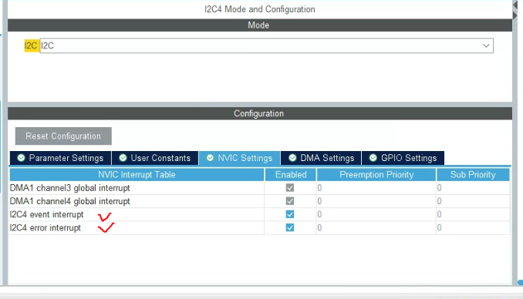Click the Preemption Priority column header
The height and width of the screenshot is (299, 523).
coord(376,175)
